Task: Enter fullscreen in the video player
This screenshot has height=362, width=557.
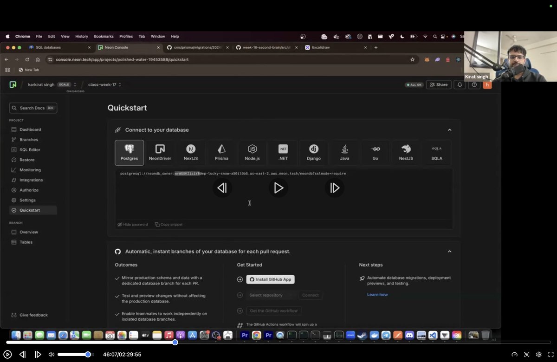Action: coord(551,354)
